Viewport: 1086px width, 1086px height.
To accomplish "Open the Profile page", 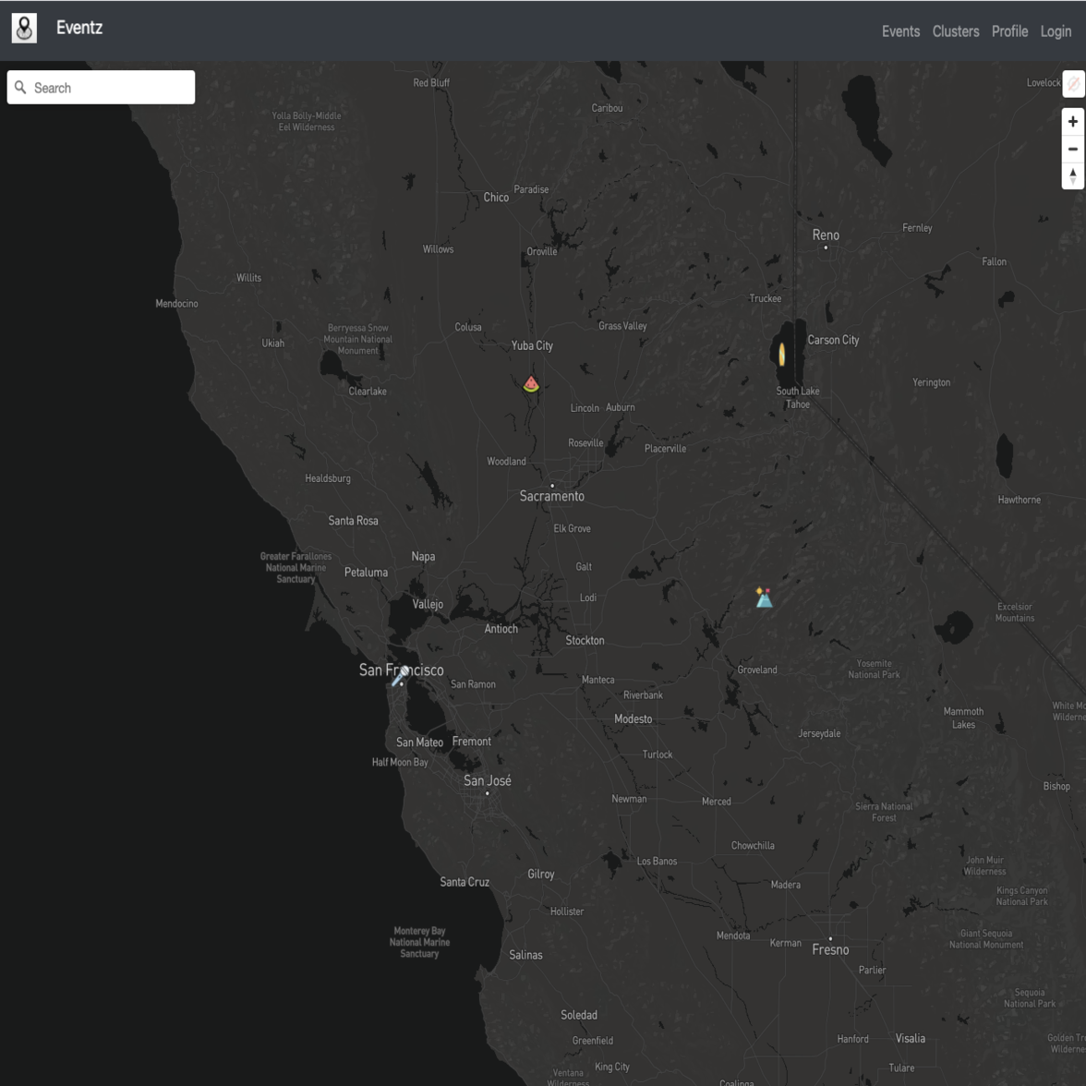I will (1009, 31).
